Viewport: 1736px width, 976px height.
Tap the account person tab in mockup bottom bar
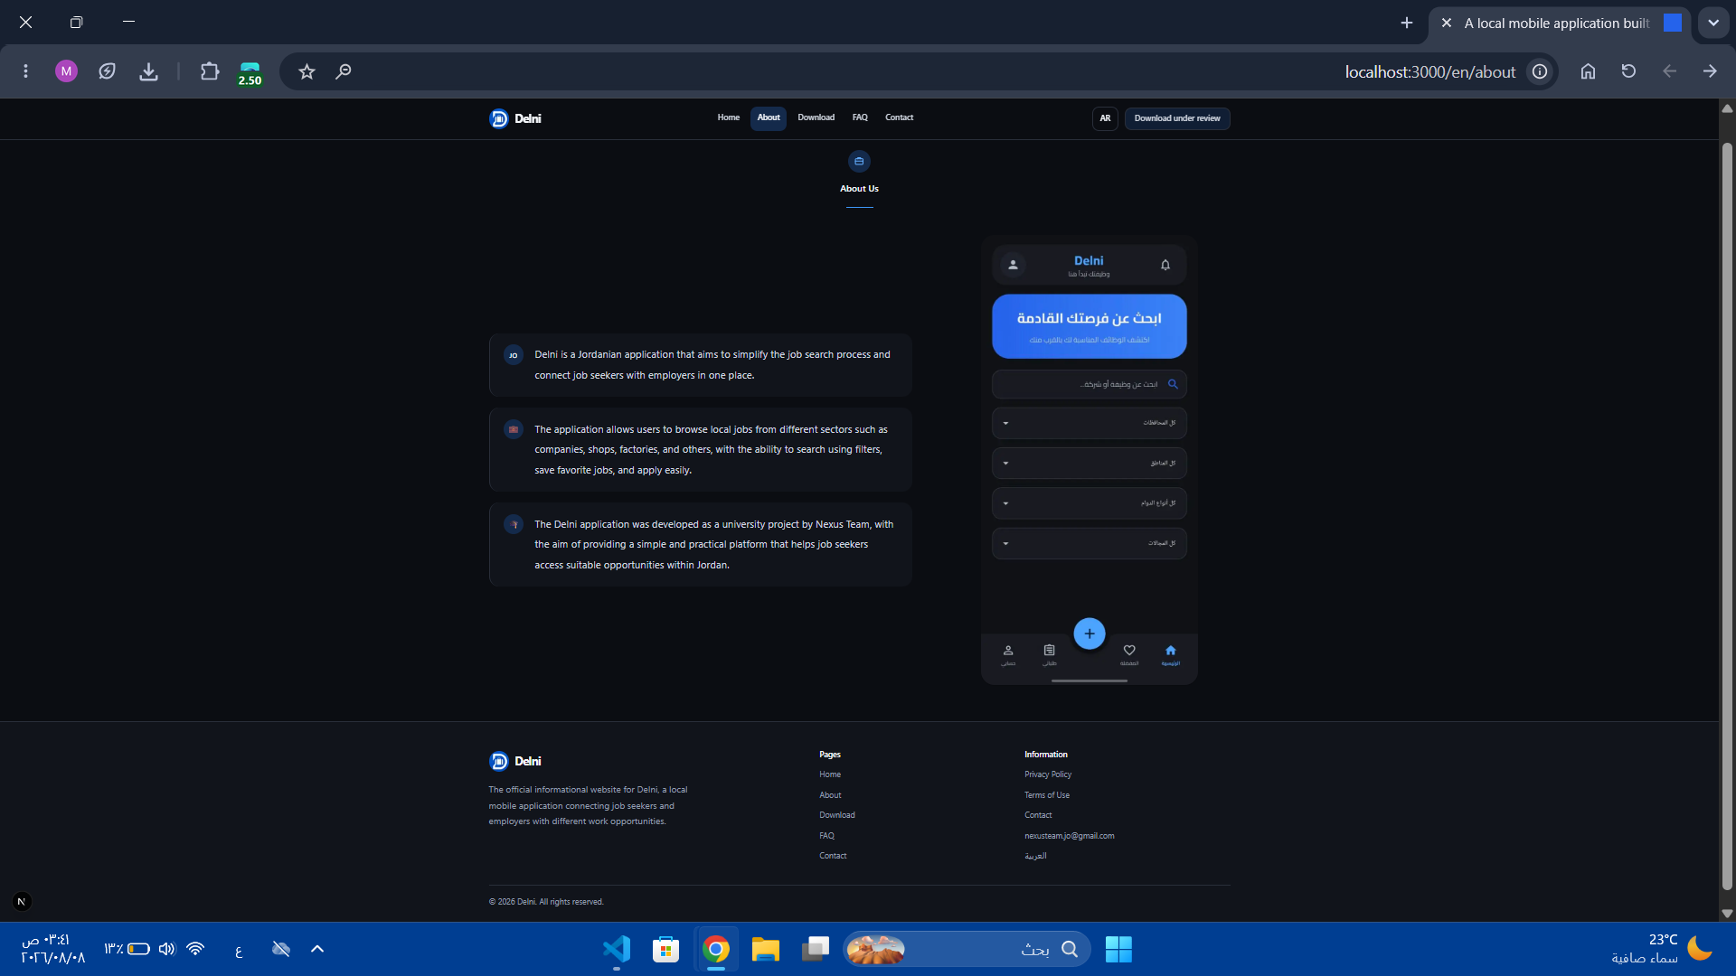1008,655
